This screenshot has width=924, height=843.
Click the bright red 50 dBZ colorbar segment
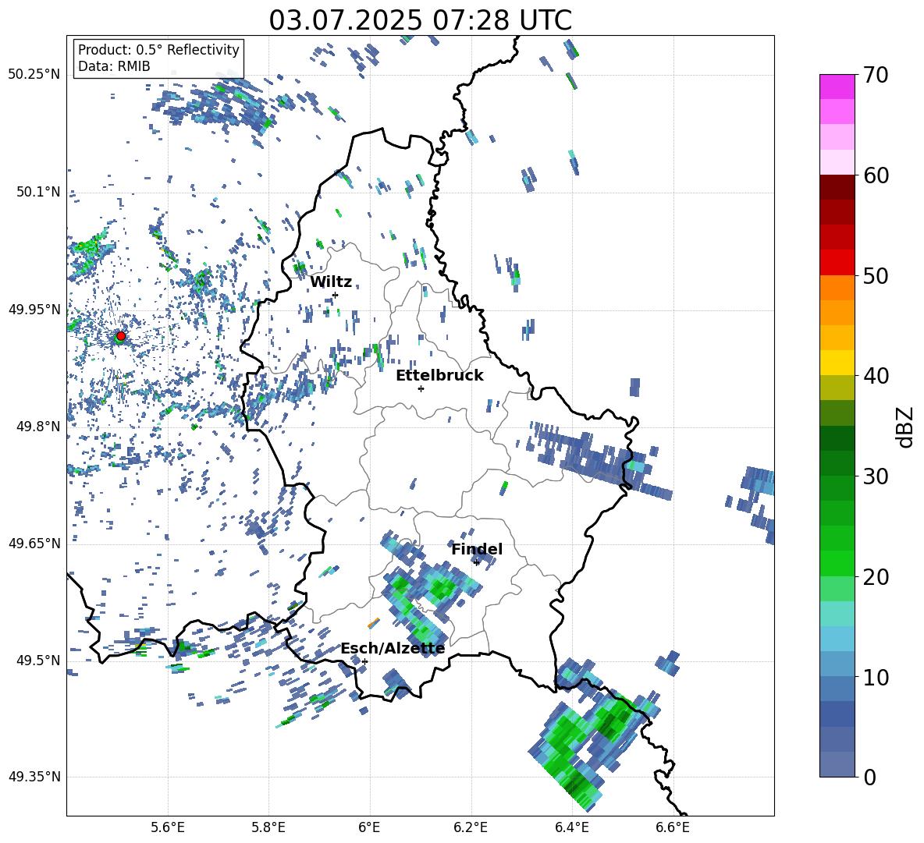[x=837, y=263]
